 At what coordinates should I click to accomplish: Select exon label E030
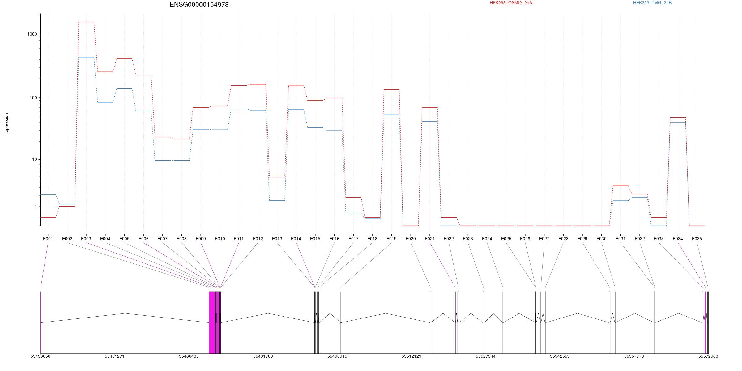point(601,239)
